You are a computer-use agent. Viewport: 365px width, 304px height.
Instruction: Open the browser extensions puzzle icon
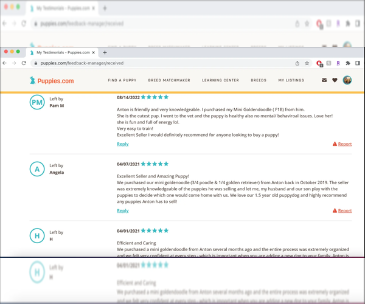(x=348, y=63)
